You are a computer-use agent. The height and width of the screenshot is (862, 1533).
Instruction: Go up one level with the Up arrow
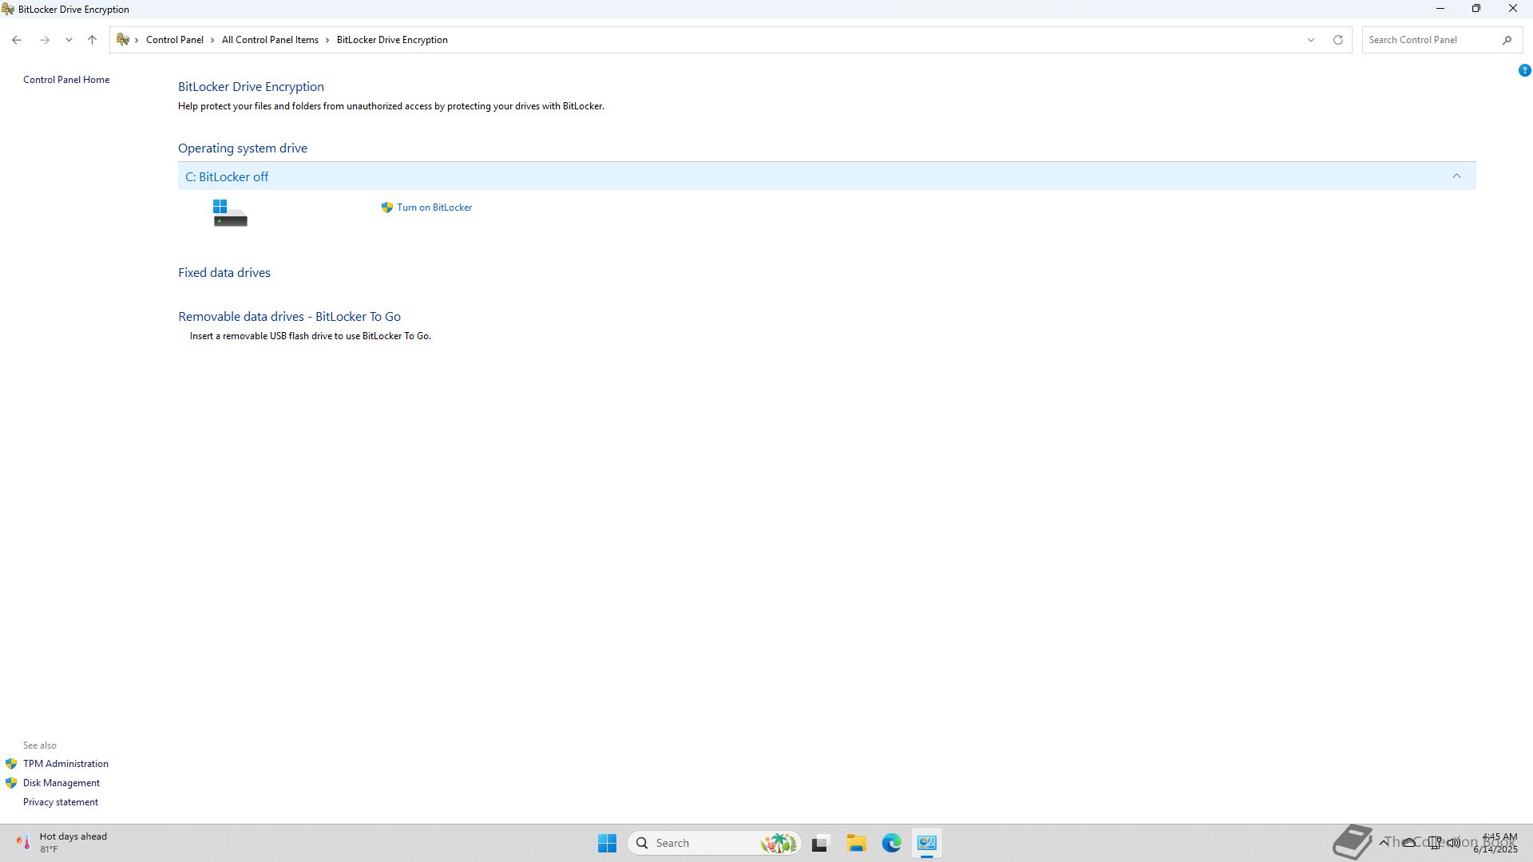tap(92, 40)
